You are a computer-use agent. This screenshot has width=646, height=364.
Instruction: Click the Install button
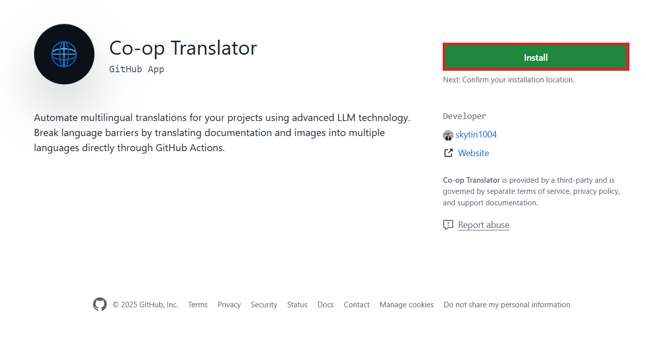(x=535, y=57)
